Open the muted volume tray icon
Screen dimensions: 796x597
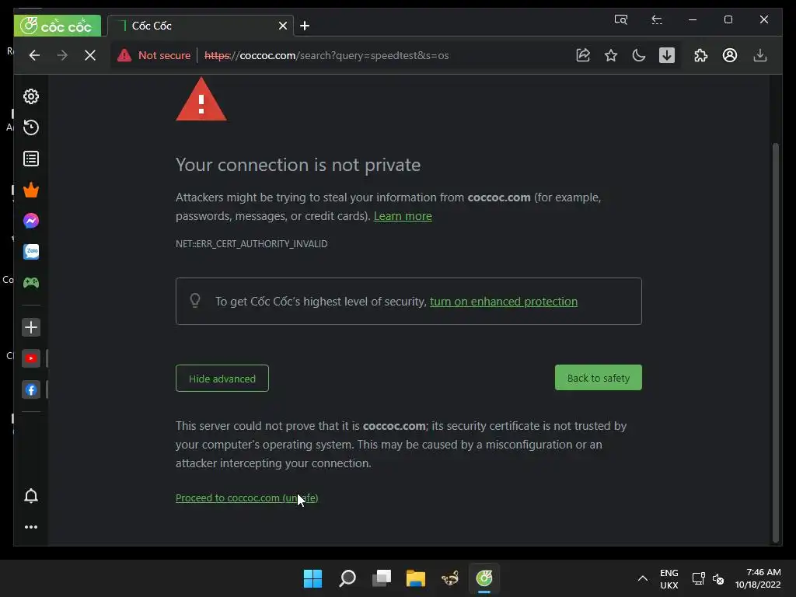click(717, 578)
